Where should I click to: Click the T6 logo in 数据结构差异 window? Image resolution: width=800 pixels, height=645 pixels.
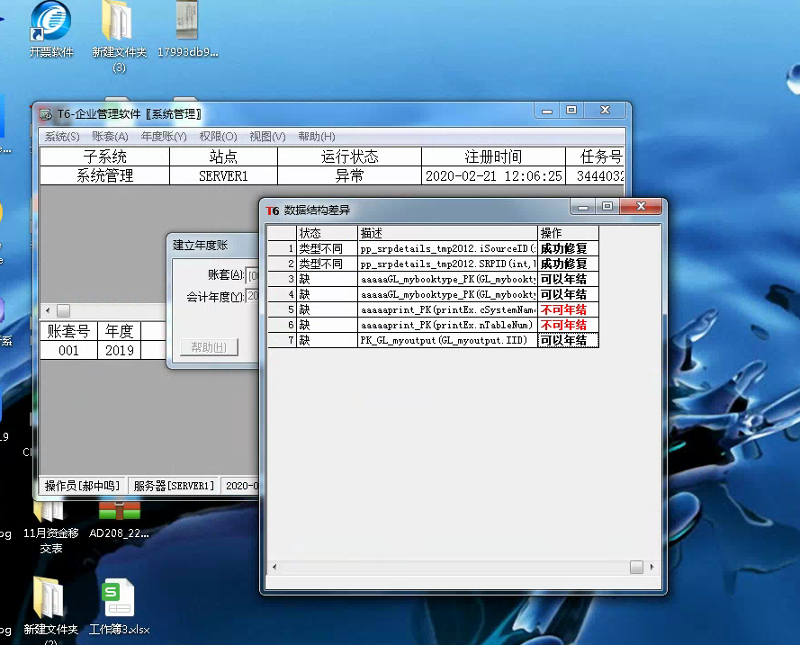point(273,211)
